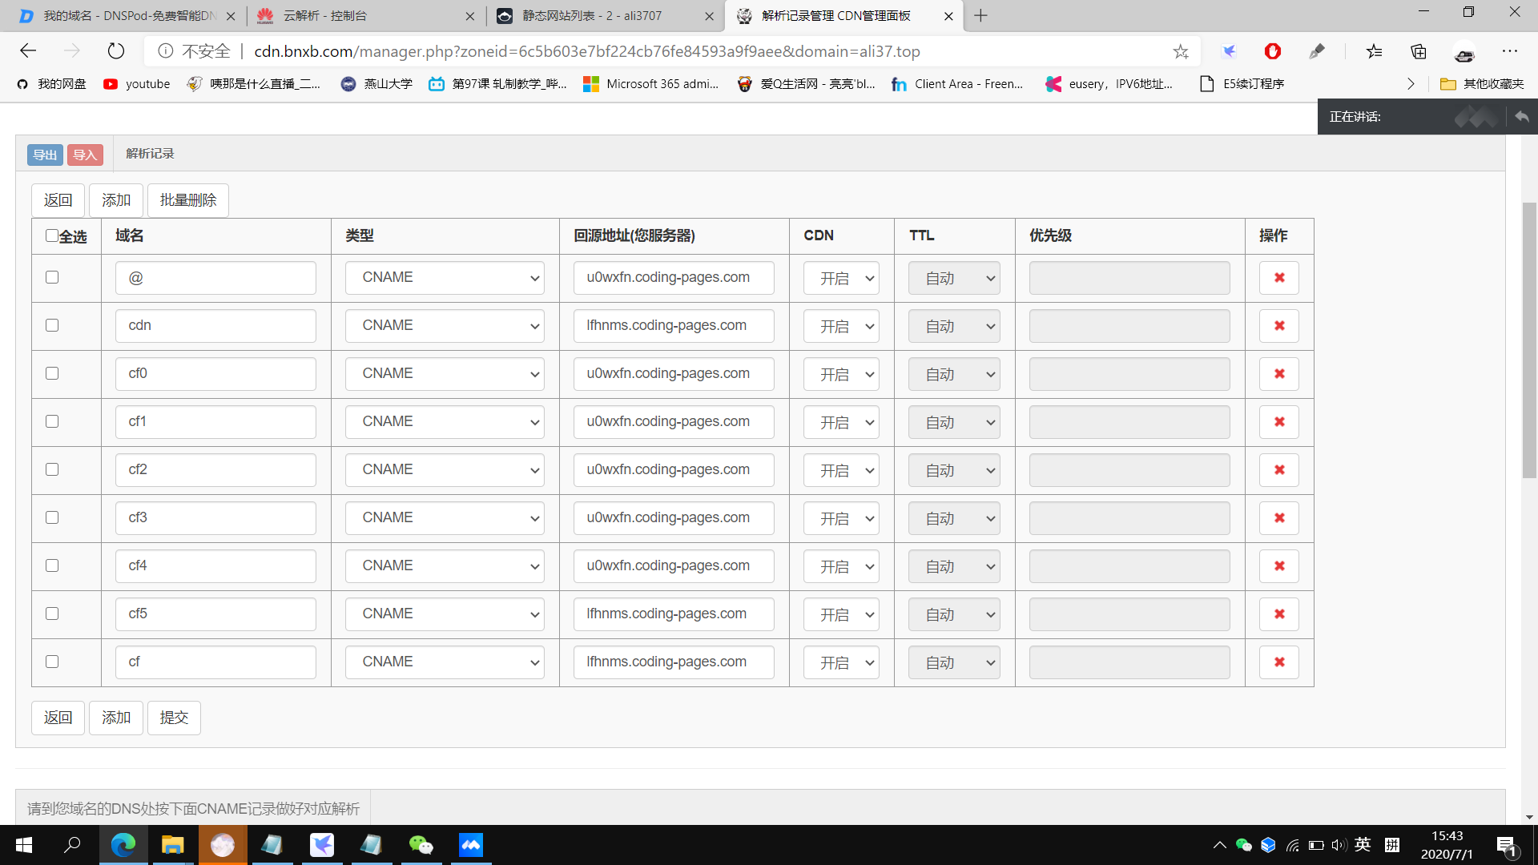Tick the checkbox for the cf5 row
Image resolution: width=1538 pixels, height=865 pixels.
52,614
